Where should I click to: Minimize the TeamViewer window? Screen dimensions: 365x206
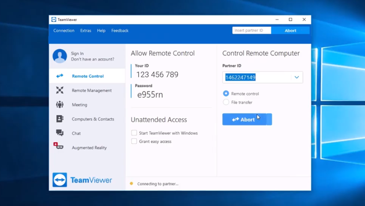pyautogui.click(x=277, y=19)
